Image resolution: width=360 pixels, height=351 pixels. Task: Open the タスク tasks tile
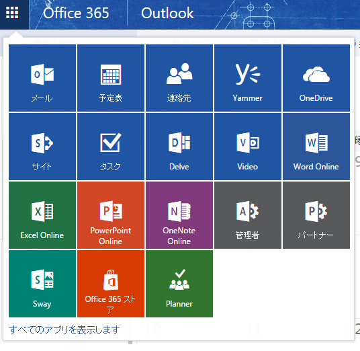point(111,147)
